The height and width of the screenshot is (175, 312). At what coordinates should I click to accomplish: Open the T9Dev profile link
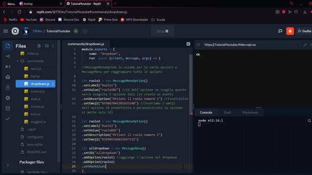coord(38,31)
